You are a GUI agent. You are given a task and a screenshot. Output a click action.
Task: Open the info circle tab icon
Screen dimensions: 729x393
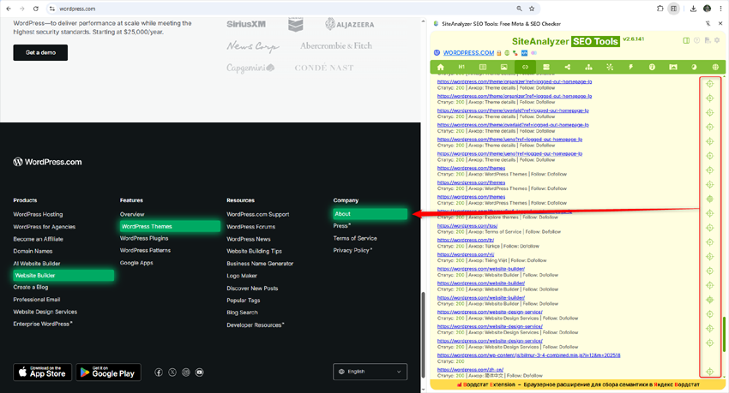coord(652,68)
